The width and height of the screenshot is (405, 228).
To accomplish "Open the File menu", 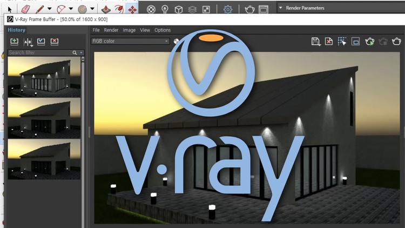I will click(96, 30).
